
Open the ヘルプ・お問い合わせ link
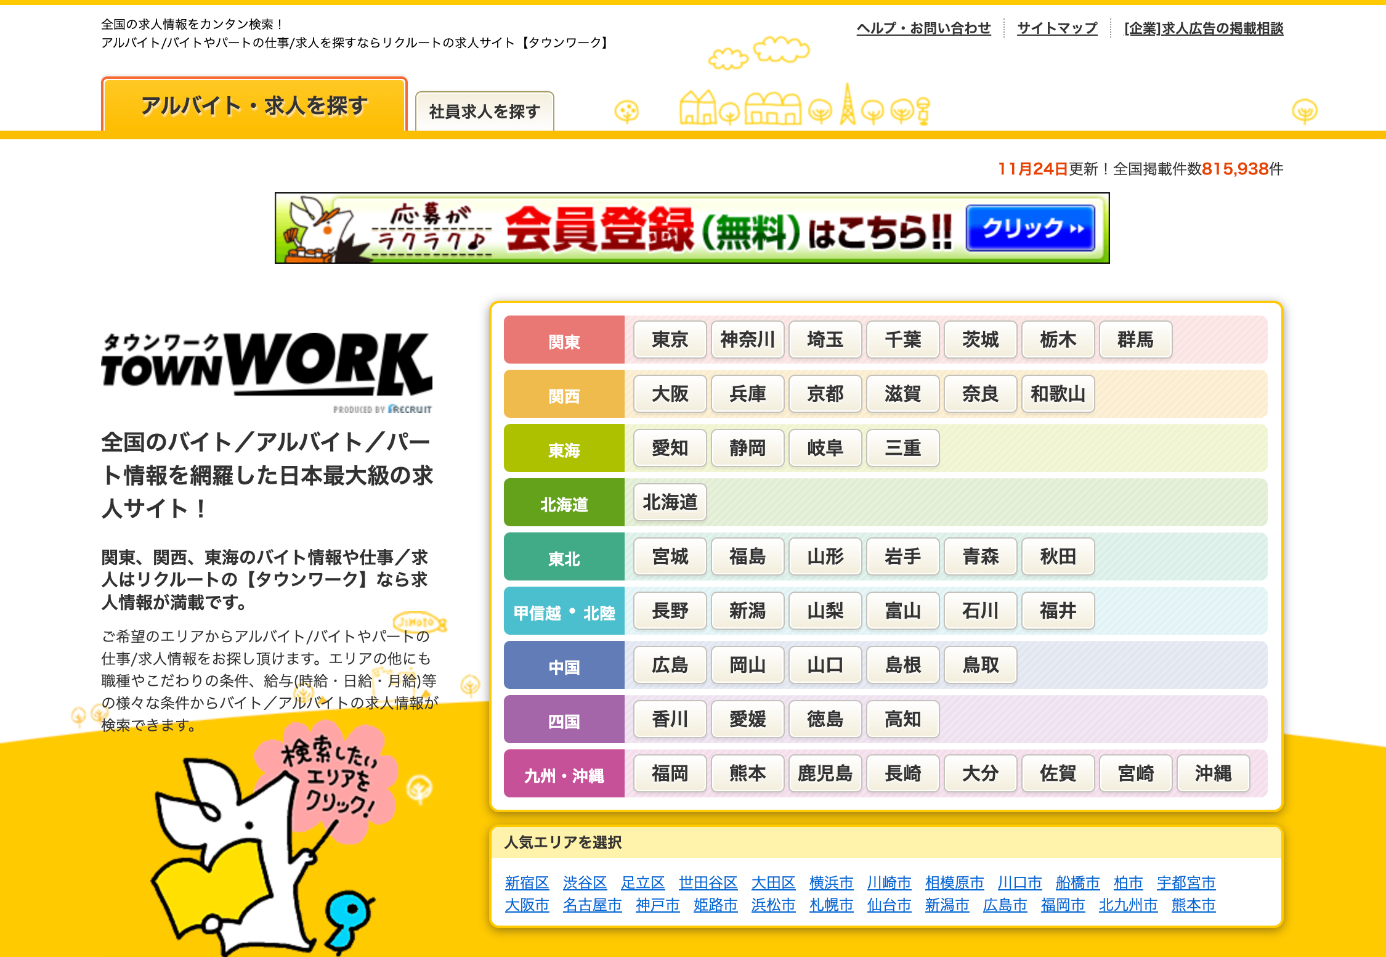tap(923, 28)
